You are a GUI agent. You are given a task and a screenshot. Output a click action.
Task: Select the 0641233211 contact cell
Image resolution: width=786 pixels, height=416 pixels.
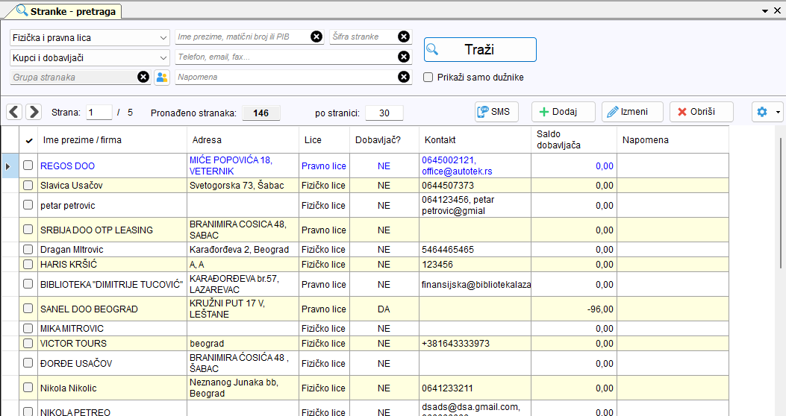pos(475,388)
